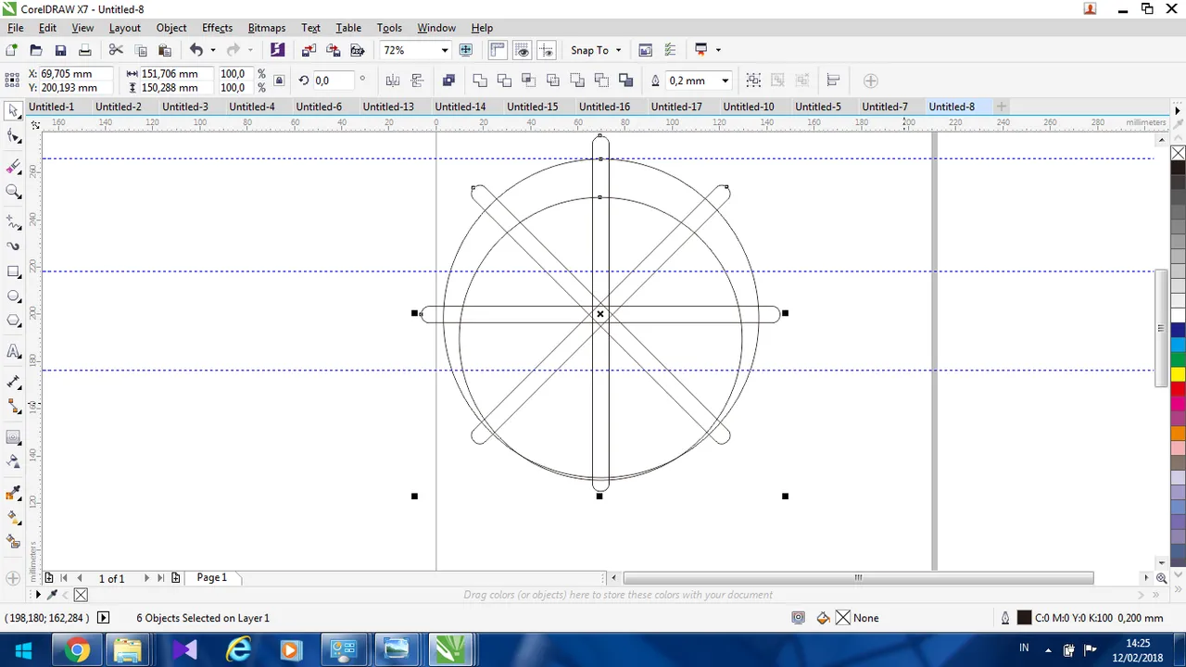Screen dimensions: 1186x667
Task: Toggle the lock ratio button
Action: (x=280, y=81)
